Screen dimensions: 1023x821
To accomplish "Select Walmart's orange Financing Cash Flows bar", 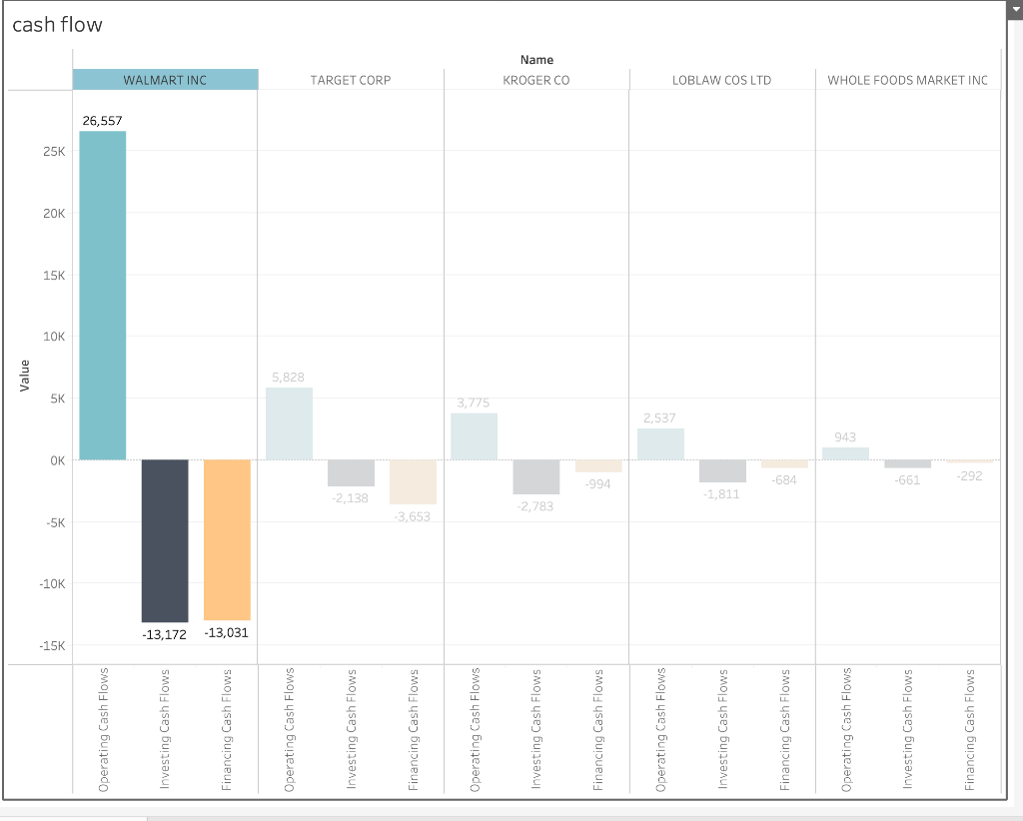I will (x=226, y=537).
